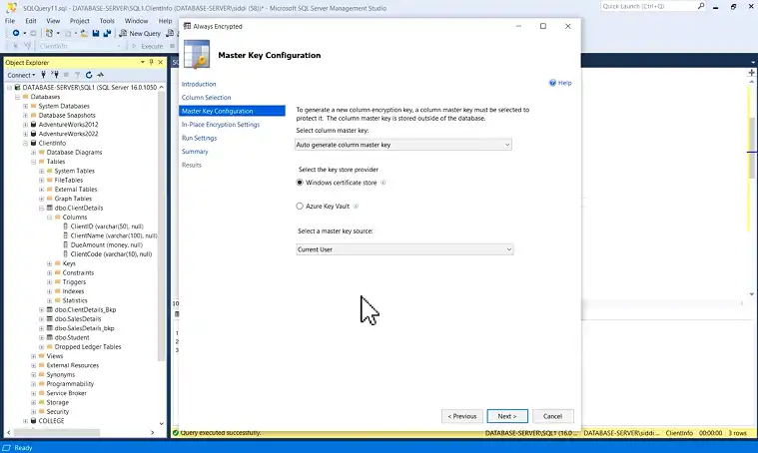Click the info icon beside Windows certificate store
Screen dimensions: 758x453
pyautogui.click(x=383, y=183)
